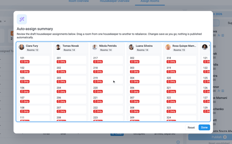Open the dropdown chevron in the left toolbar
This screenshot has width=232, height=144.
coord(5,21)
